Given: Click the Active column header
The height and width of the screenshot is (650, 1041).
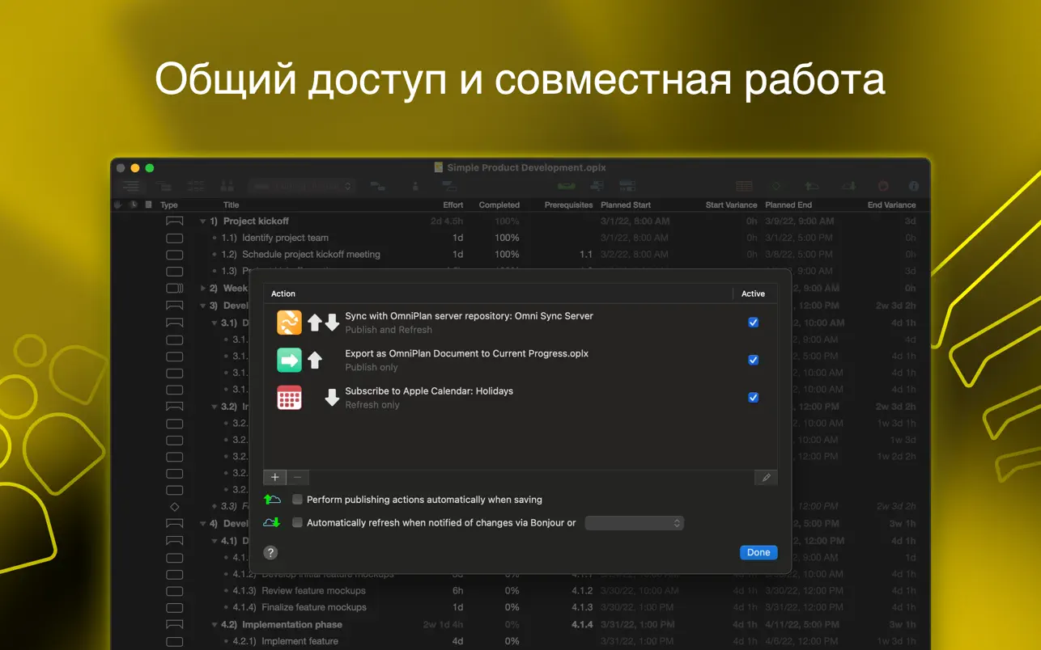Looking at the screenshot, I should point(753,293).
